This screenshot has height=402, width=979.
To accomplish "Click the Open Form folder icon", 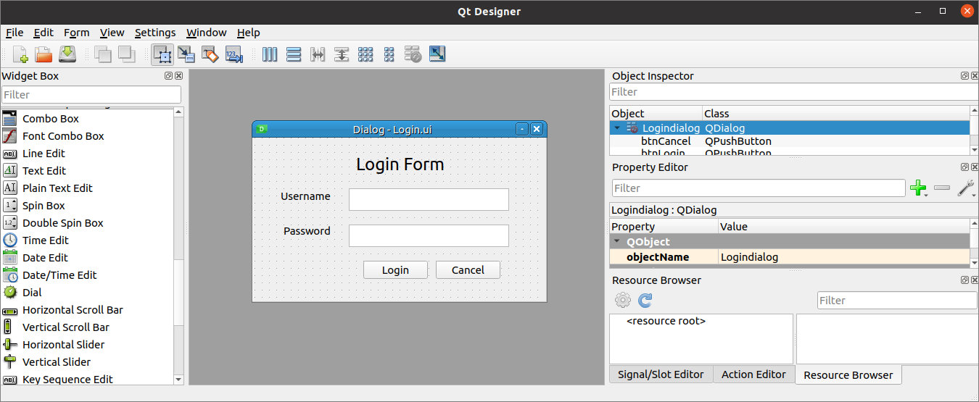I will (44, 54).
